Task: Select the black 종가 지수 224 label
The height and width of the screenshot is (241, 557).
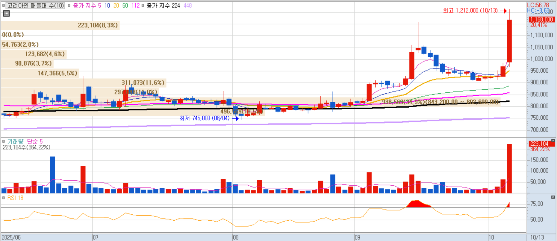Action: (x=163, y=5)
